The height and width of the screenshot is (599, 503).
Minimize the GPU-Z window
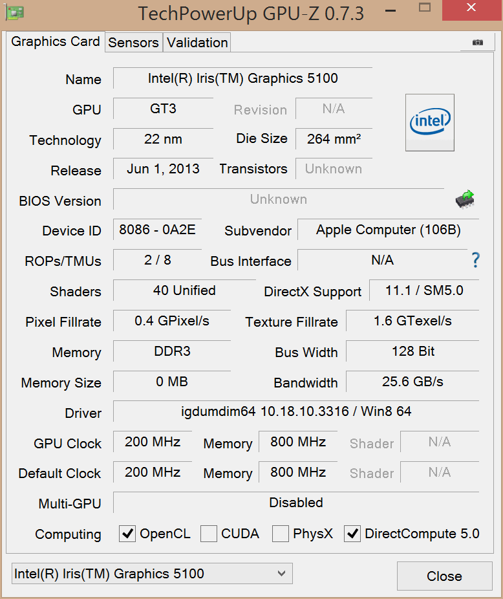(391, 11)
